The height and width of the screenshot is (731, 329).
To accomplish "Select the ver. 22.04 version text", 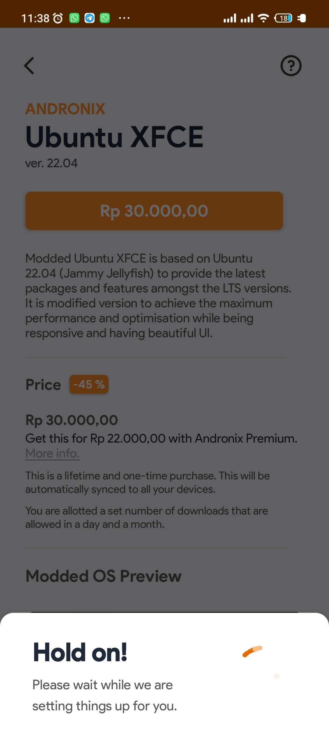I will pyautogui.click(x=51, y=163).
